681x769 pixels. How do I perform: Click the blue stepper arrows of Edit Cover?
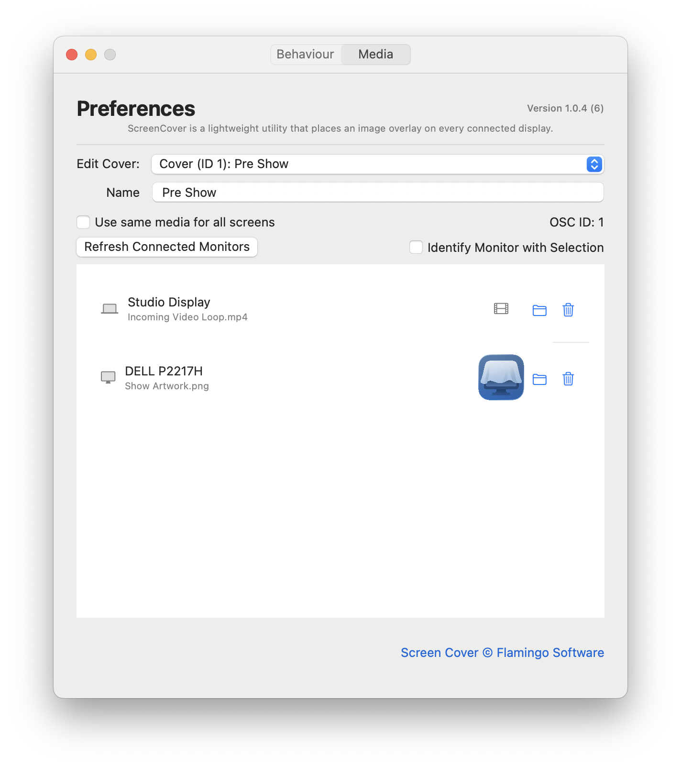[594, 164]
